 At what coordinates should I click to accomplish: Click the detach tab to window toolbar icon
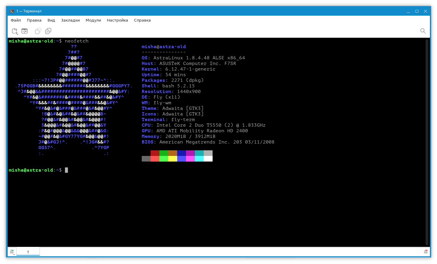[24, 31]
